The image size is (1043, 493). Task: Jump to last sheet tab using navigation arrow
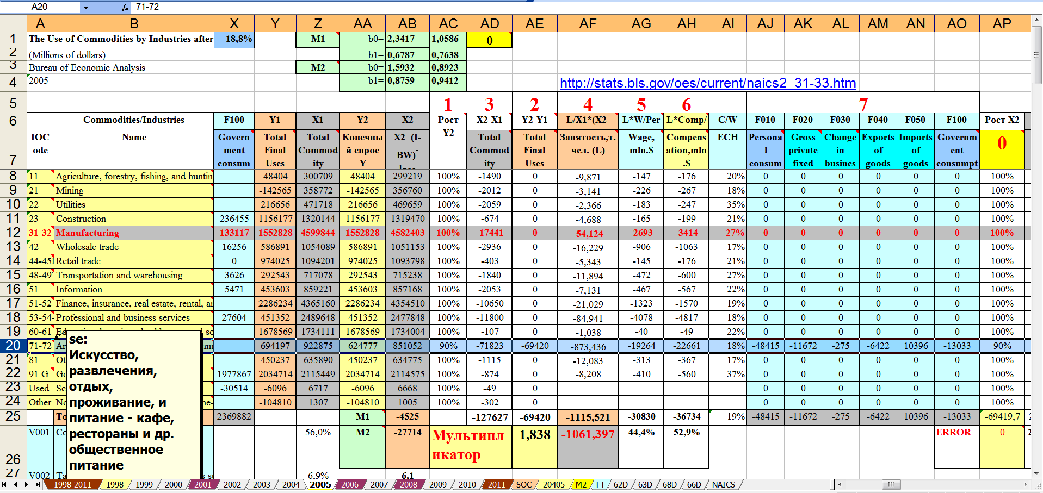coord(37,484)
